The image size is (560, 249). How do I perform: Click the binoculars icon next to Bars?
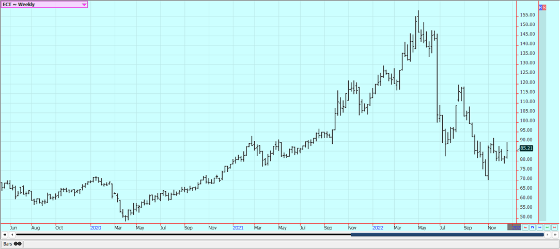[18, 244]
